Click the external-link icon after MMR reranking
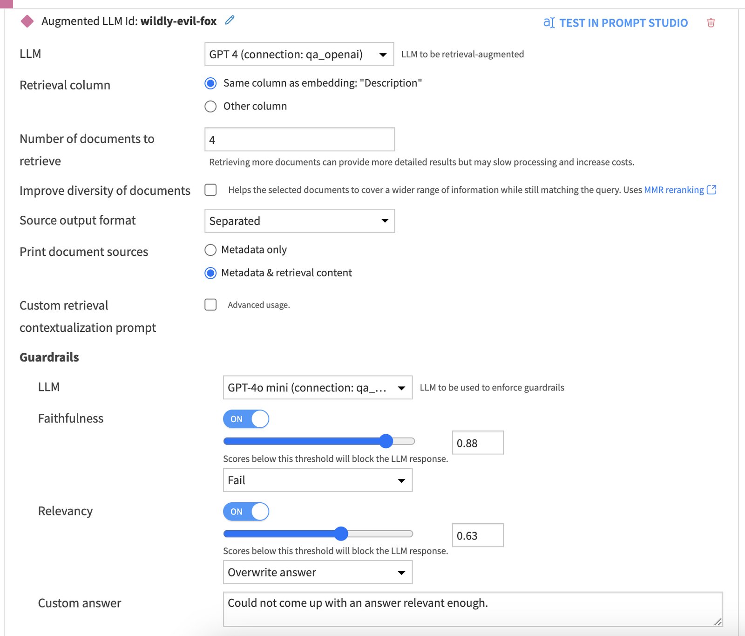The width and height of the screenshot is (745, 636). click(711, 190)
